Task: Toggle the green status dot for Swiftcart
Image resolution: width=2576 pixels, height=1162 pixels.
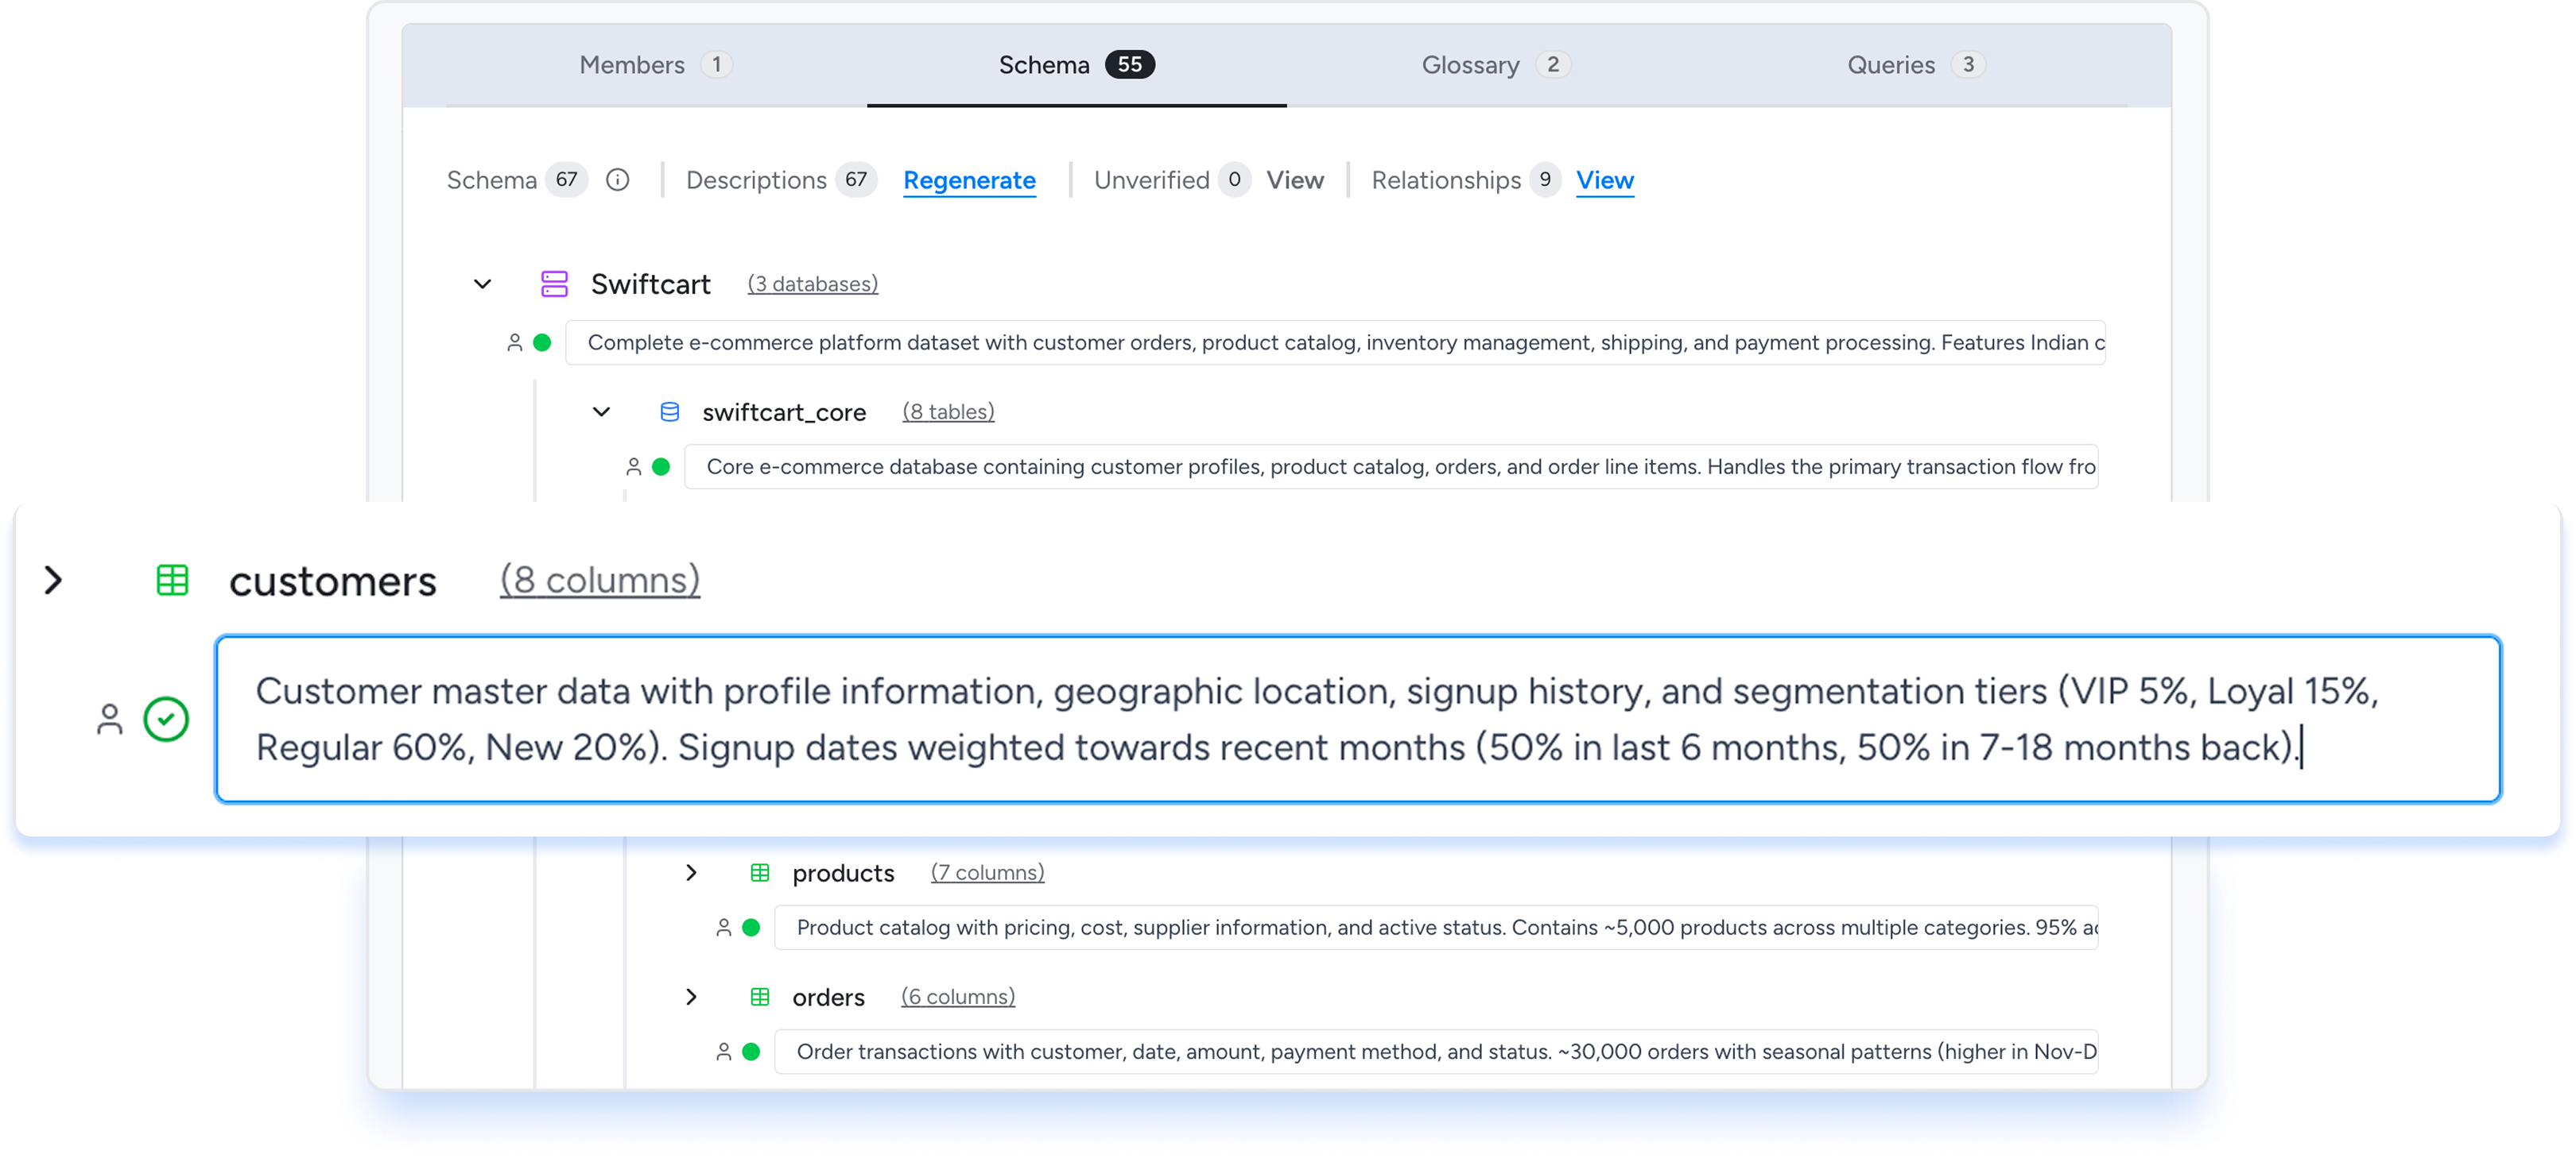Action: click(x=542, y=342)
